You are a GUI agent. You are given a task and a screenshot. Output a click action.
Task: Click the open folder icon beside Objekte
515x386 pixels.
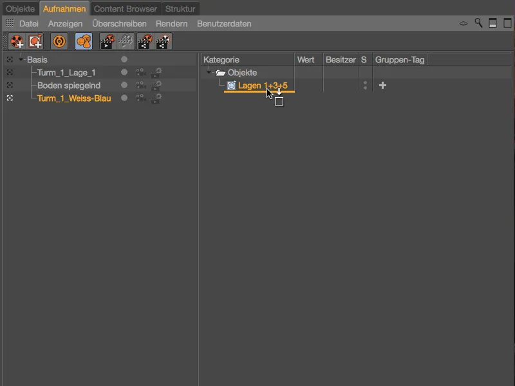pyautogui.click(x=220, y=73)
